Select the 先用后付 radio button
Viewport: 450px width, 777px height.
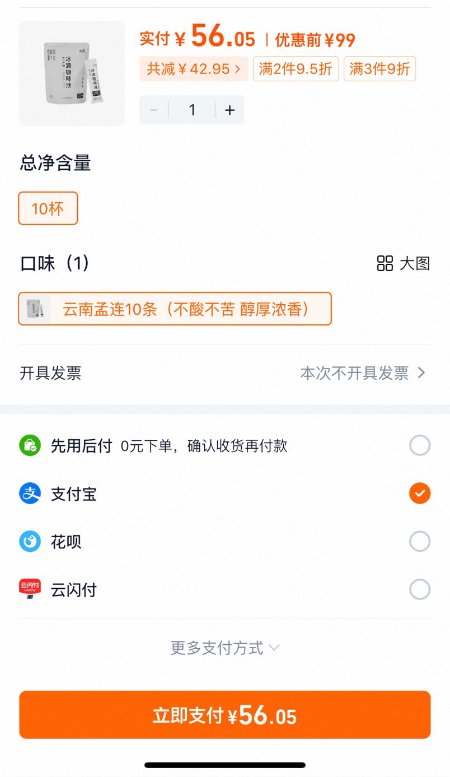click(420, 446)
